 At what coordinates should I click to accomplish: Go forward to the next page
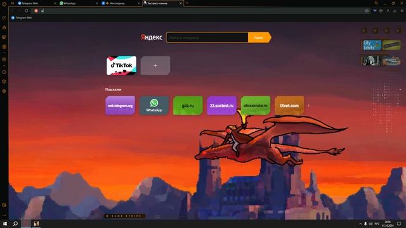click(x=19, y=11)
